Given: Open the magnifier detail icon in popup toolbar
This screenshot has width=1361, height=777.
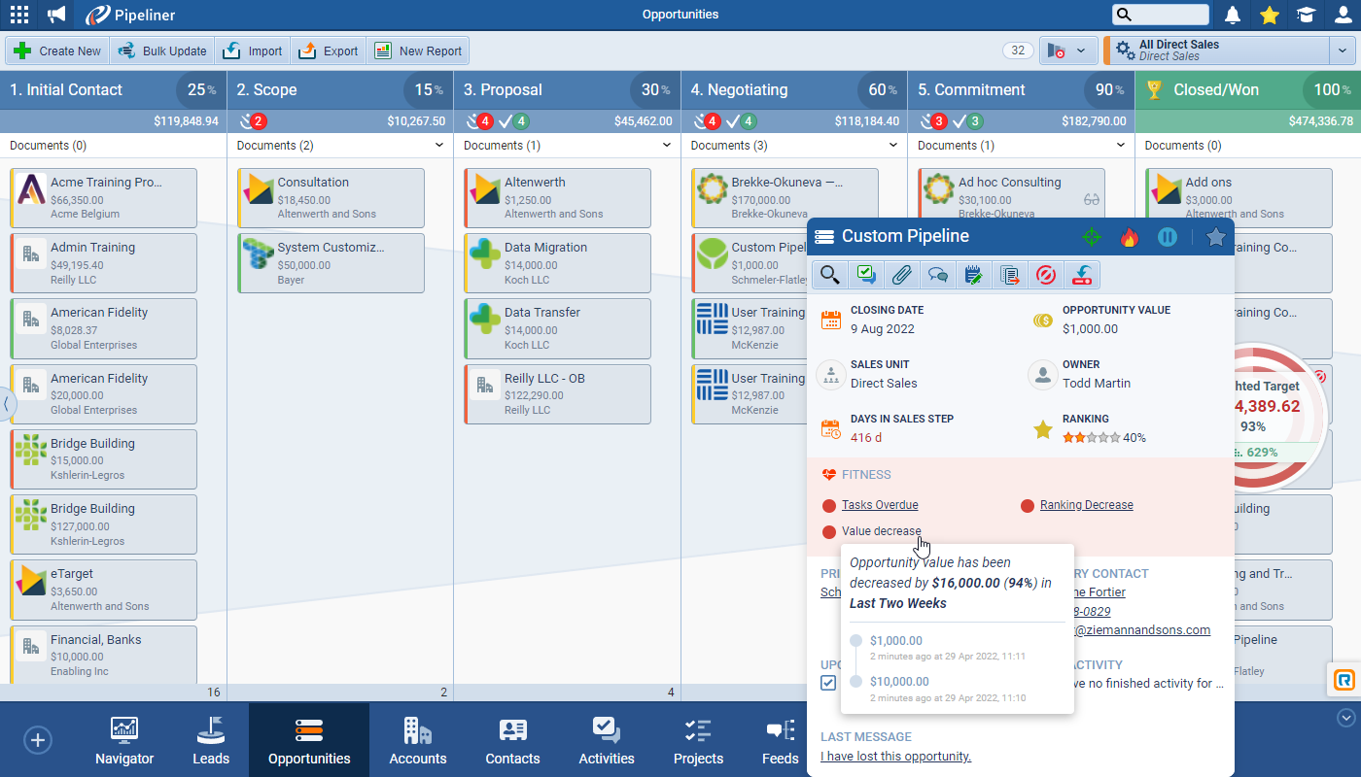Looking at the screenshot, I should (x=830, y=276).
